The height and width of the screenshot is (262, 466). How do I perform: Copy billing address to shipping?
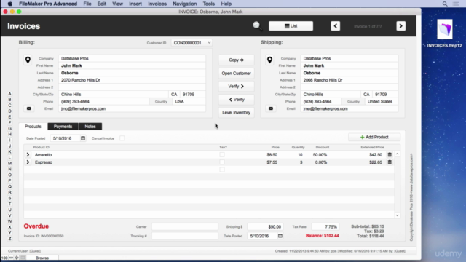pos(236,60)
